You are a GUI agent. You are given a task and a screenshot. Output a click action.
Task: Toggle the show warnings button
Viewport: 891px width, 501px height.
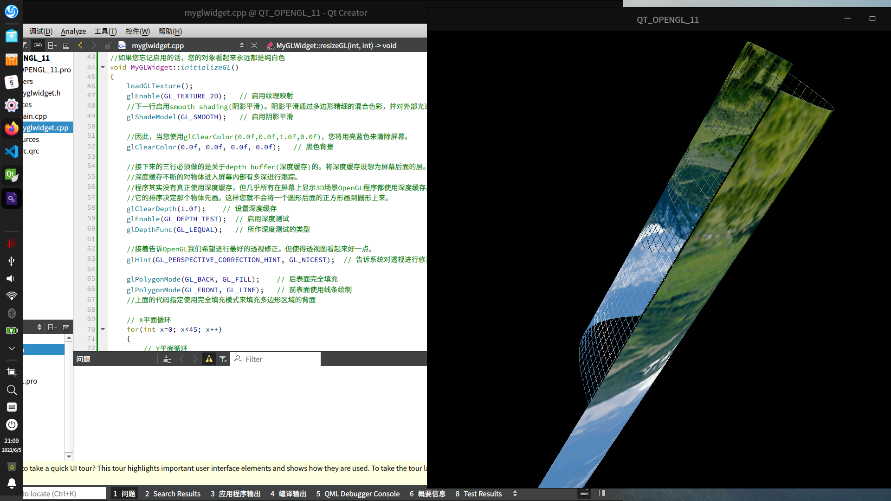[209, 359]
